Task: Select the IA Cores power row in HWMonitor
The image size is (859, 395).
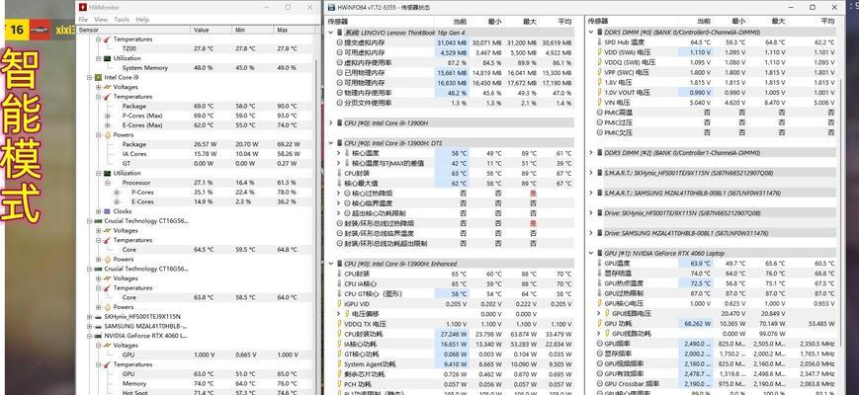Action: (x=196, y=154)
